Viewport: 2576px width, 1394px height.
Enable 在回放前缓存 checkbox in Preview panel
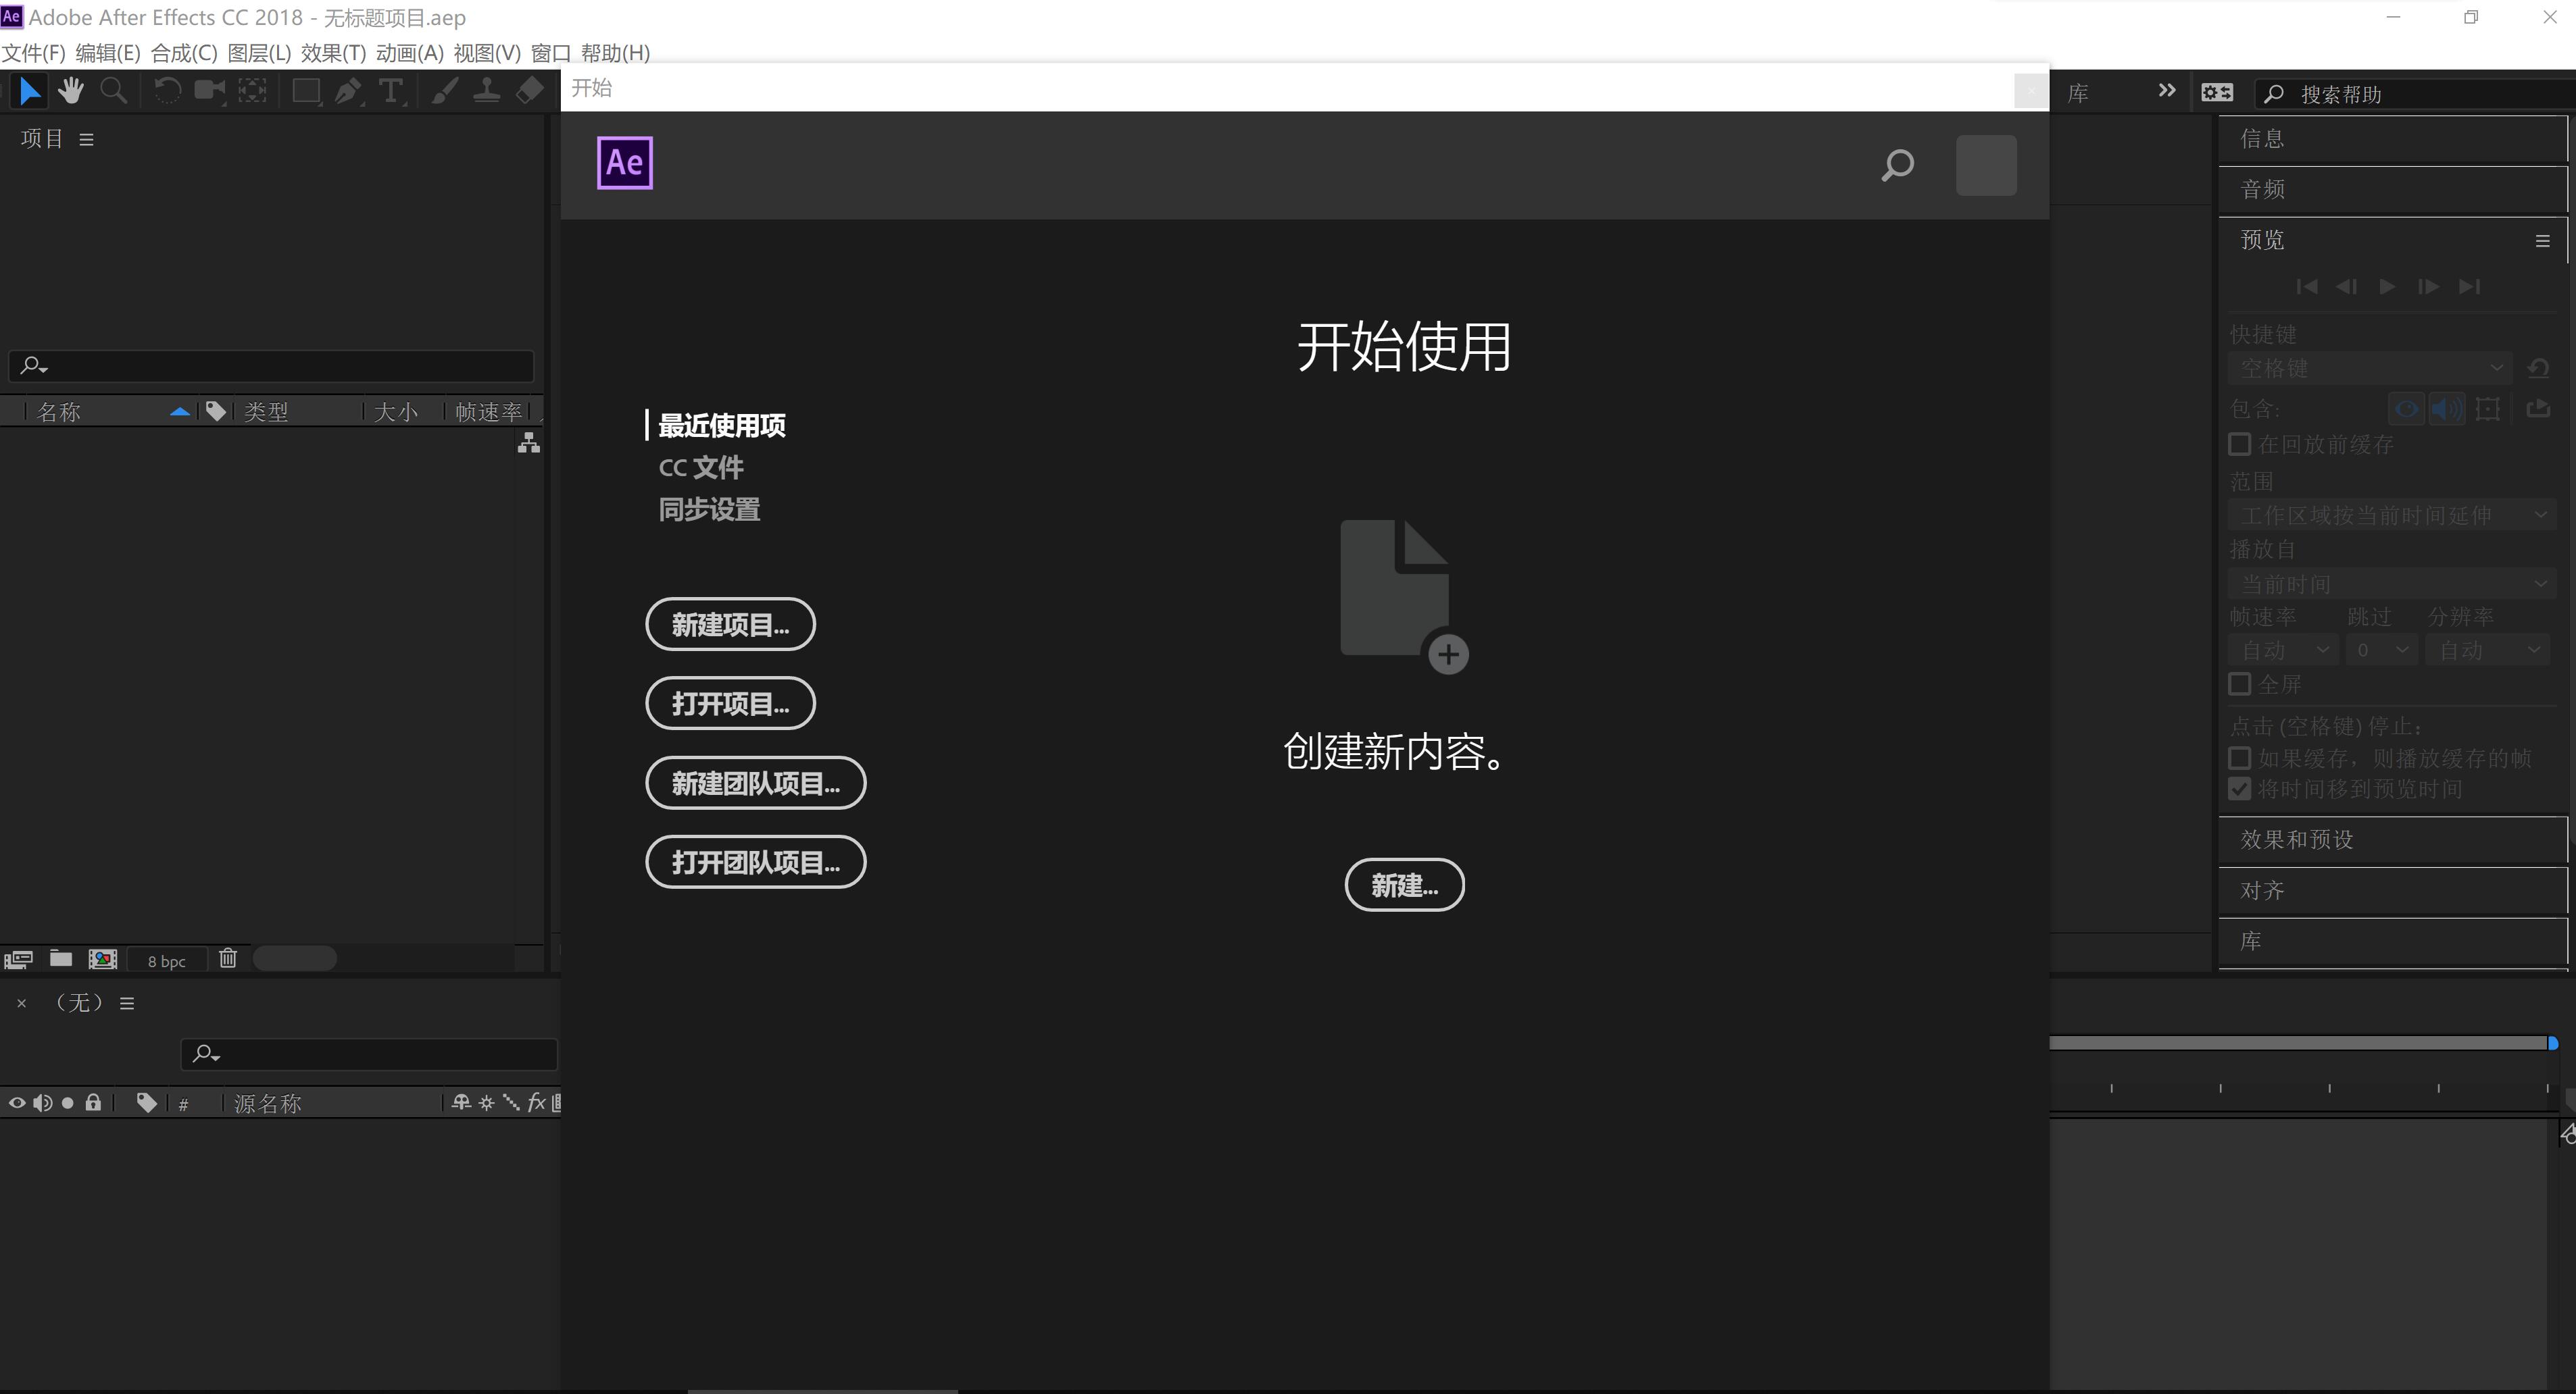[2240, 444]
